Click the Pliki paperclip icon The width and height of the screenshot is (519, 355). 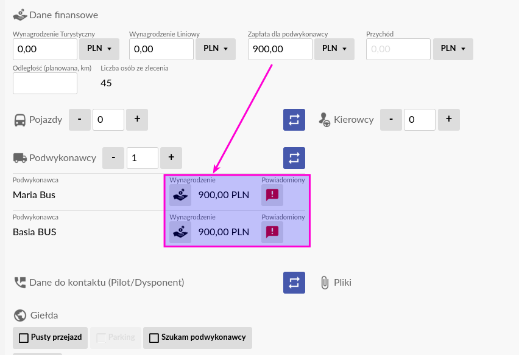click(x=325, y=283)
